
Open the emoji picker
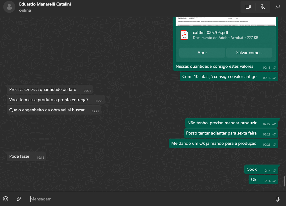[6, 199]
